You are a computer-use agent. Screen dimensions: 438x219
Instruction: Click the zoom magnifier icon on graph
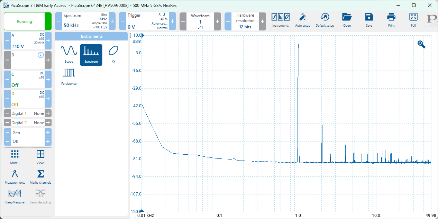click(x=421, y=44)
